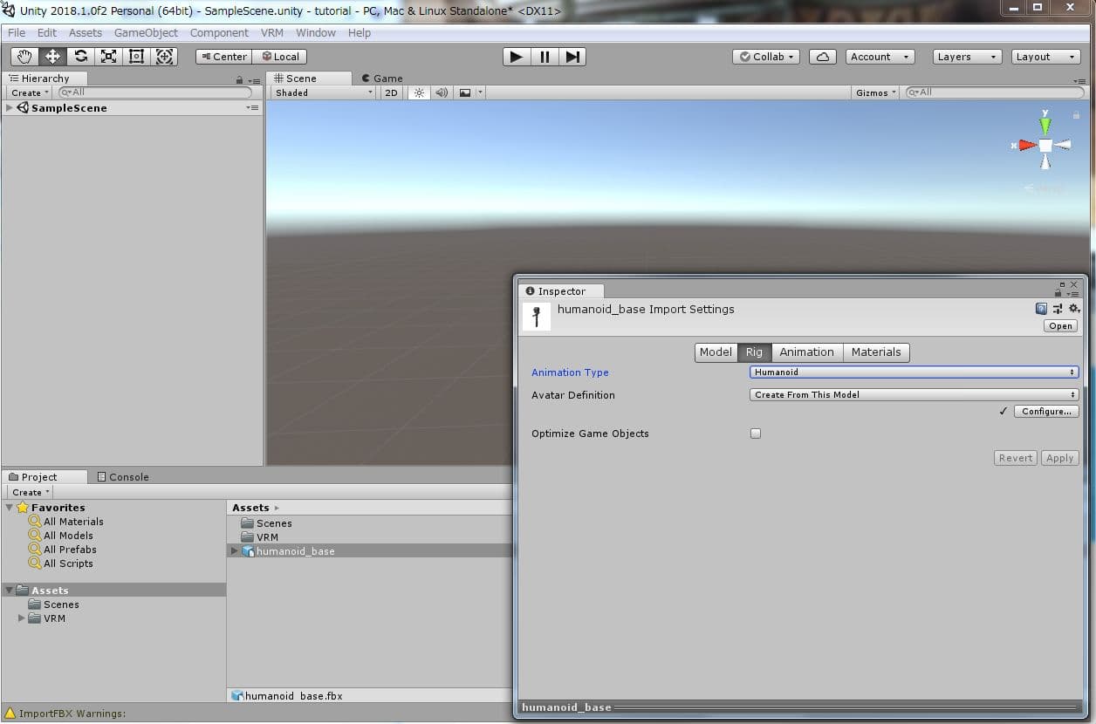This screenshot has width=1096, height=724.
Task: Open the Account dropdown
Action: (880, 57)
